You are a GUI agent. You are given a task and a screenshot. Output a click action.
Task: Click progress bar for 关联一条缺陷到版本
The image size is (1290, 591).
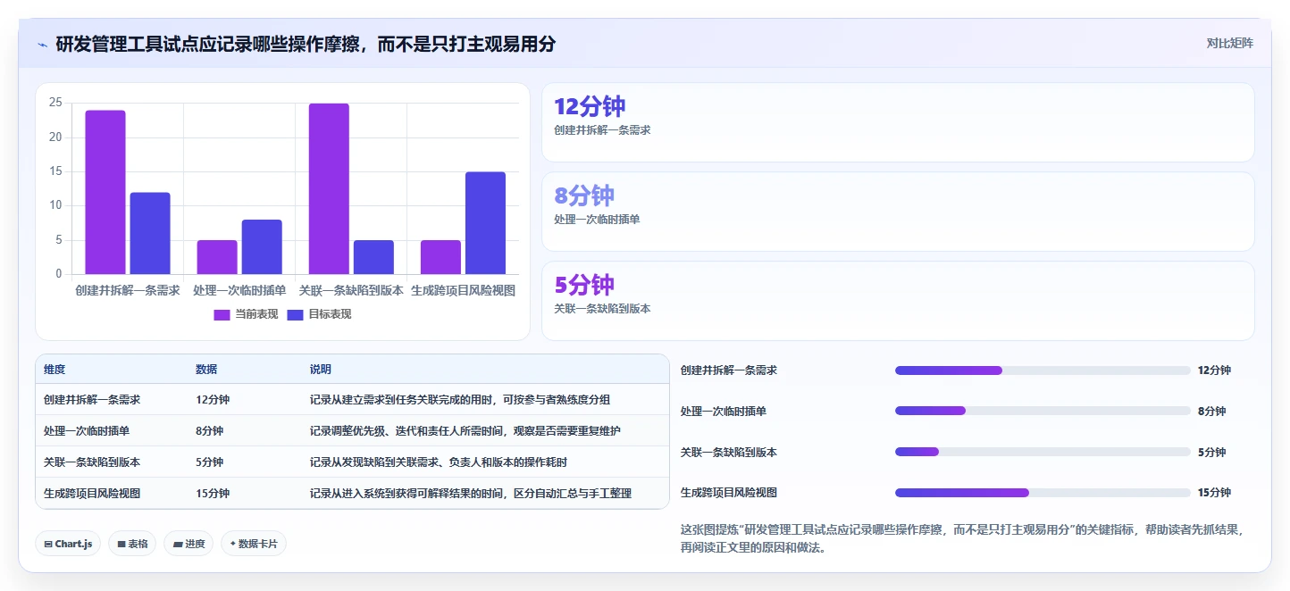click(x=1043, y=452)
